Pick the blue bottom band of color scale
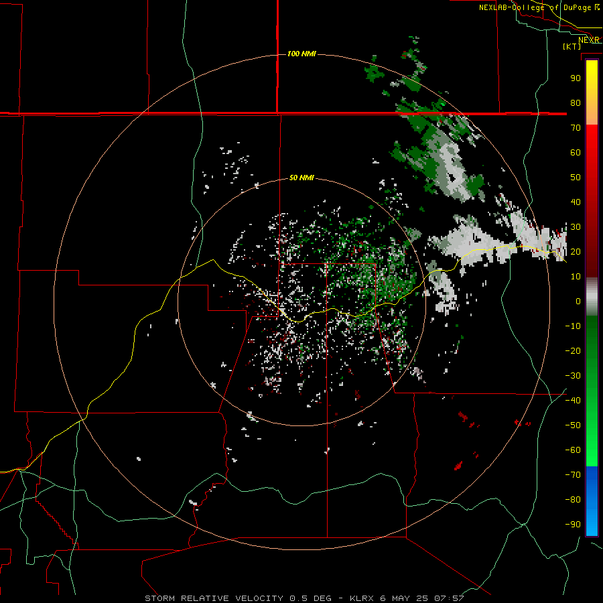 coord(592,500)
